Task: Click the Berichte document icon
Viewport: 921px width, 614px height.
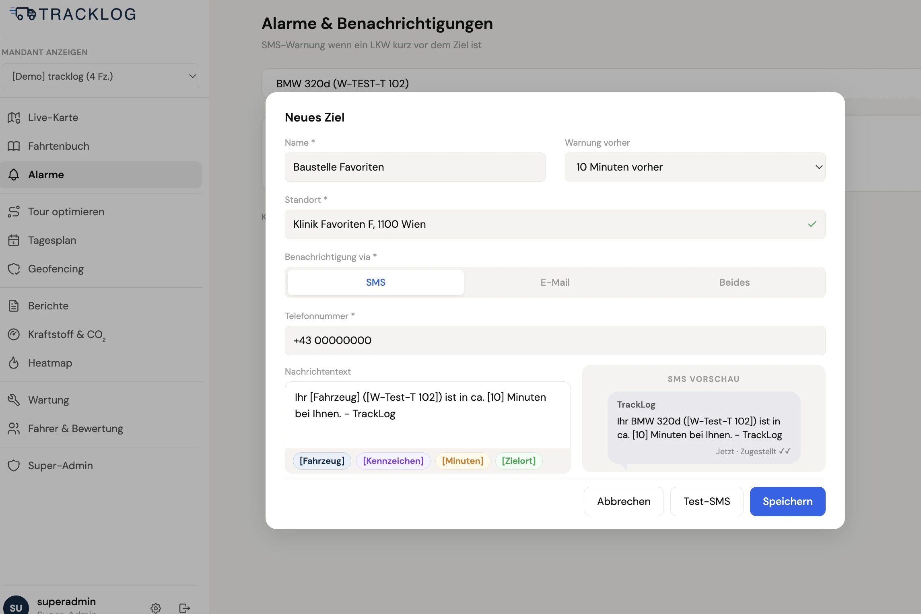Action: [14, 306]
